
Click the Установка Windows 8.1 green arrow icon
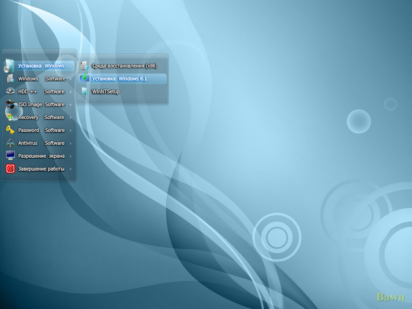84,78
